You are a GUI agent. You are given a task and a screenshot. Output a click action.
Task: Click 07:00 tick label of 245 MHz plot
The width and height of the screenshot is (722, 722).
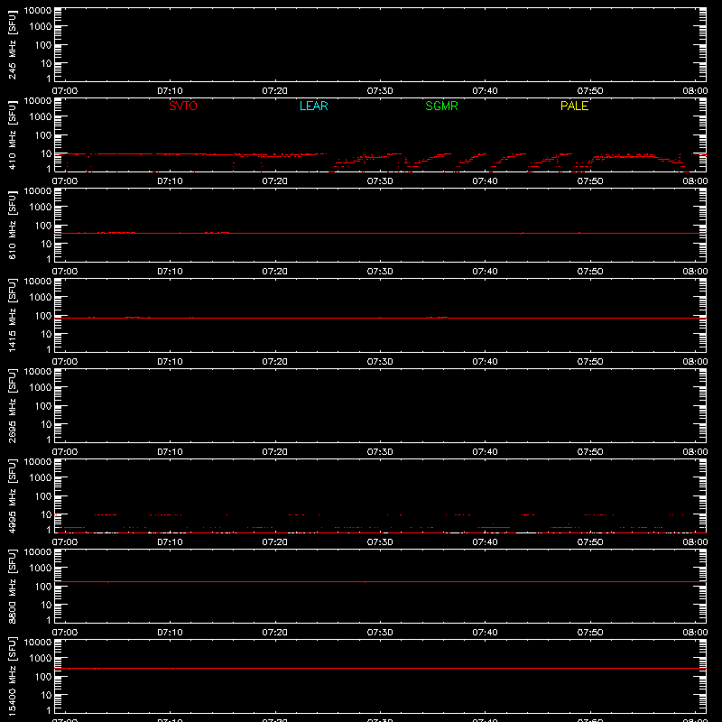(x=64, y=91)
